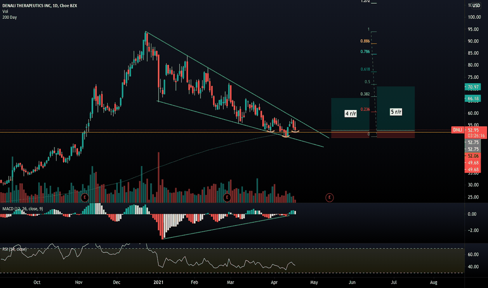Image resolution: width=488 pixels, height=288 pixels.
Task: Select the 0.618 Fibonacci level label
Action: (365, 69)
